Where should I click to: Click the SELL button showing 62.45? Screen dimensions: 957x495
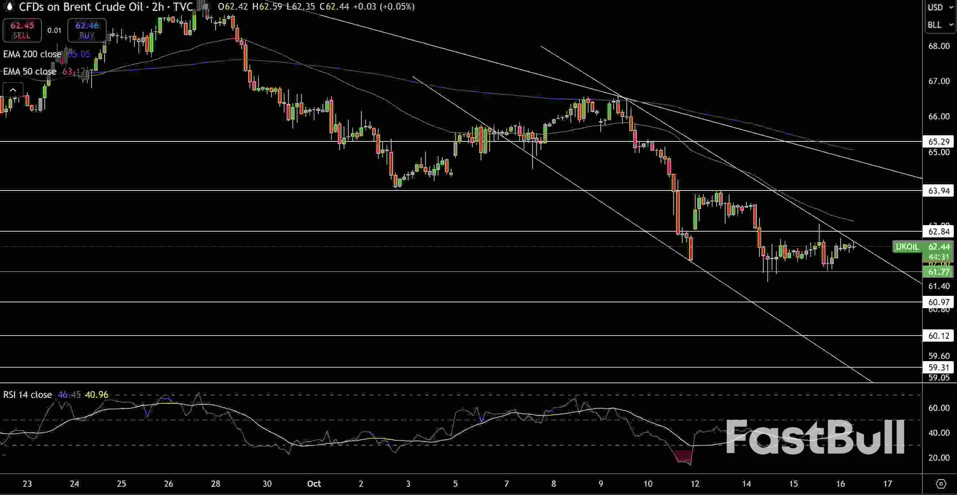[x=22, y=30]
